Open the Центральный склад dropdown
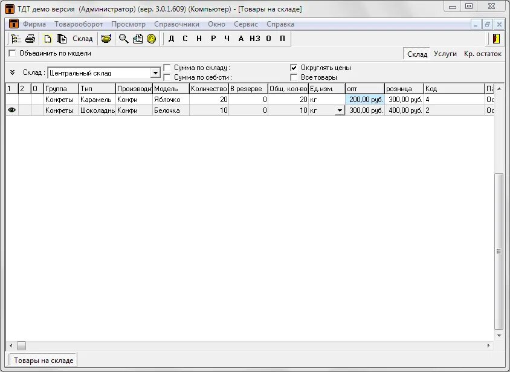Screen dimensions: 510x372 [155, 73]
